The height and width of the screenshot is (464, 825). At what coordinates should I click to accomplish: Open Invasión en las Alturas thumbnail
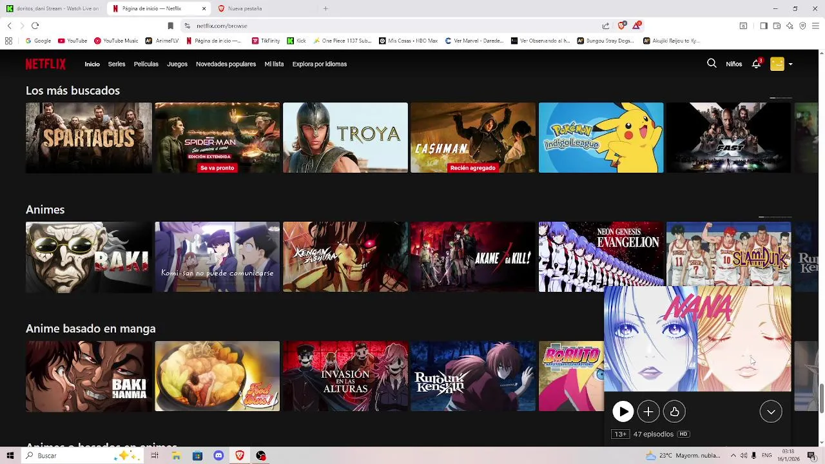[345, 376]
